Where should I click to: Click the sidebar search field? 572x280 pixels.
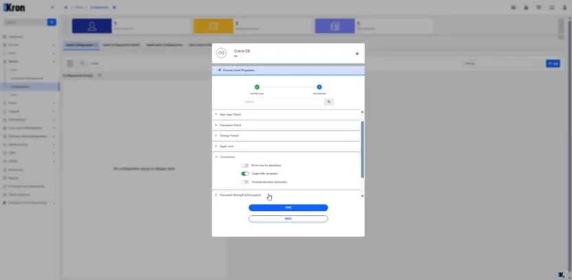[25, 22]
